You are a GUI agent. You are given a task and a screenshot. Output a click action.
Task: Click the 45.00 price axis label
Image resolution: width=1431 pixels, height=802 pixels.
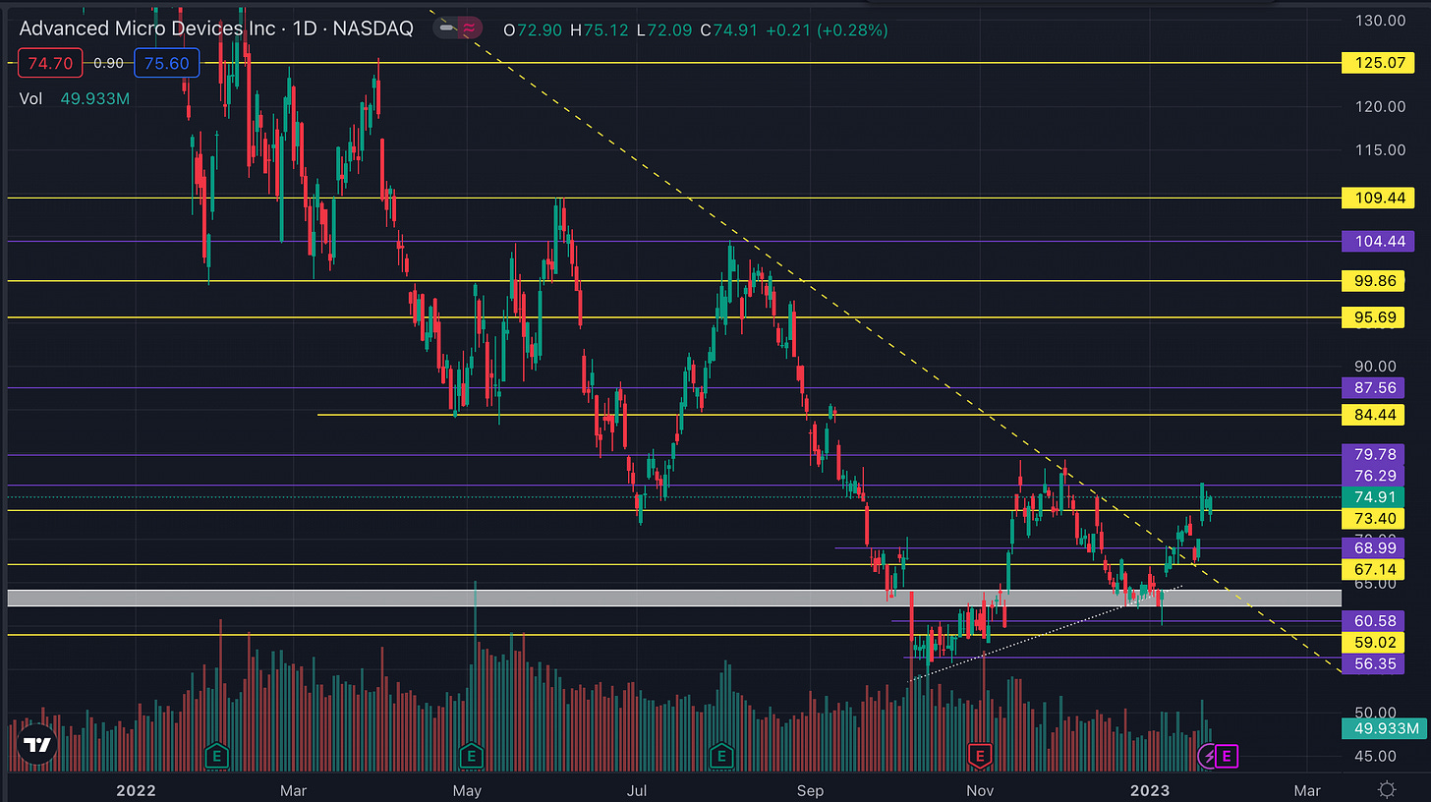tap(1376, 756)
